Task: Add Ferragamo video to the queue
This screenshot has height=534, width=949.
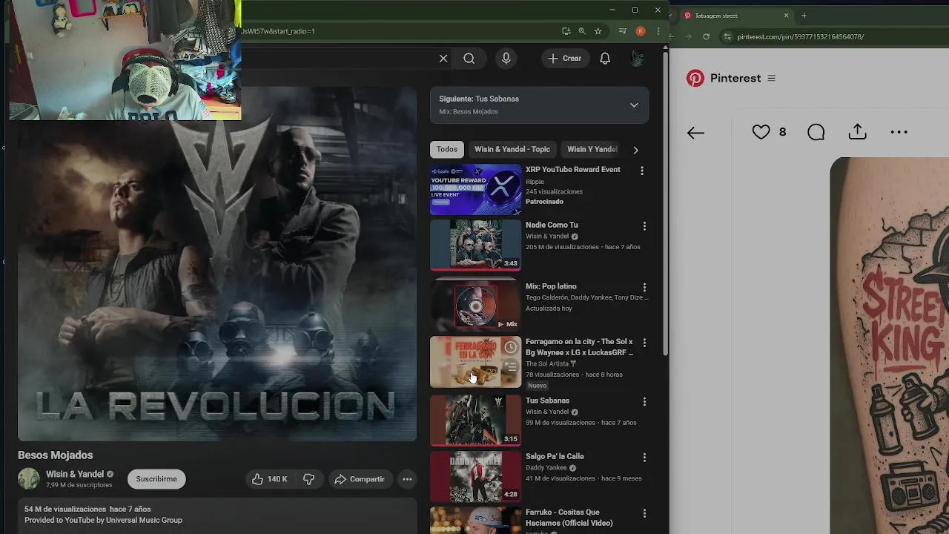Action: 510,366
